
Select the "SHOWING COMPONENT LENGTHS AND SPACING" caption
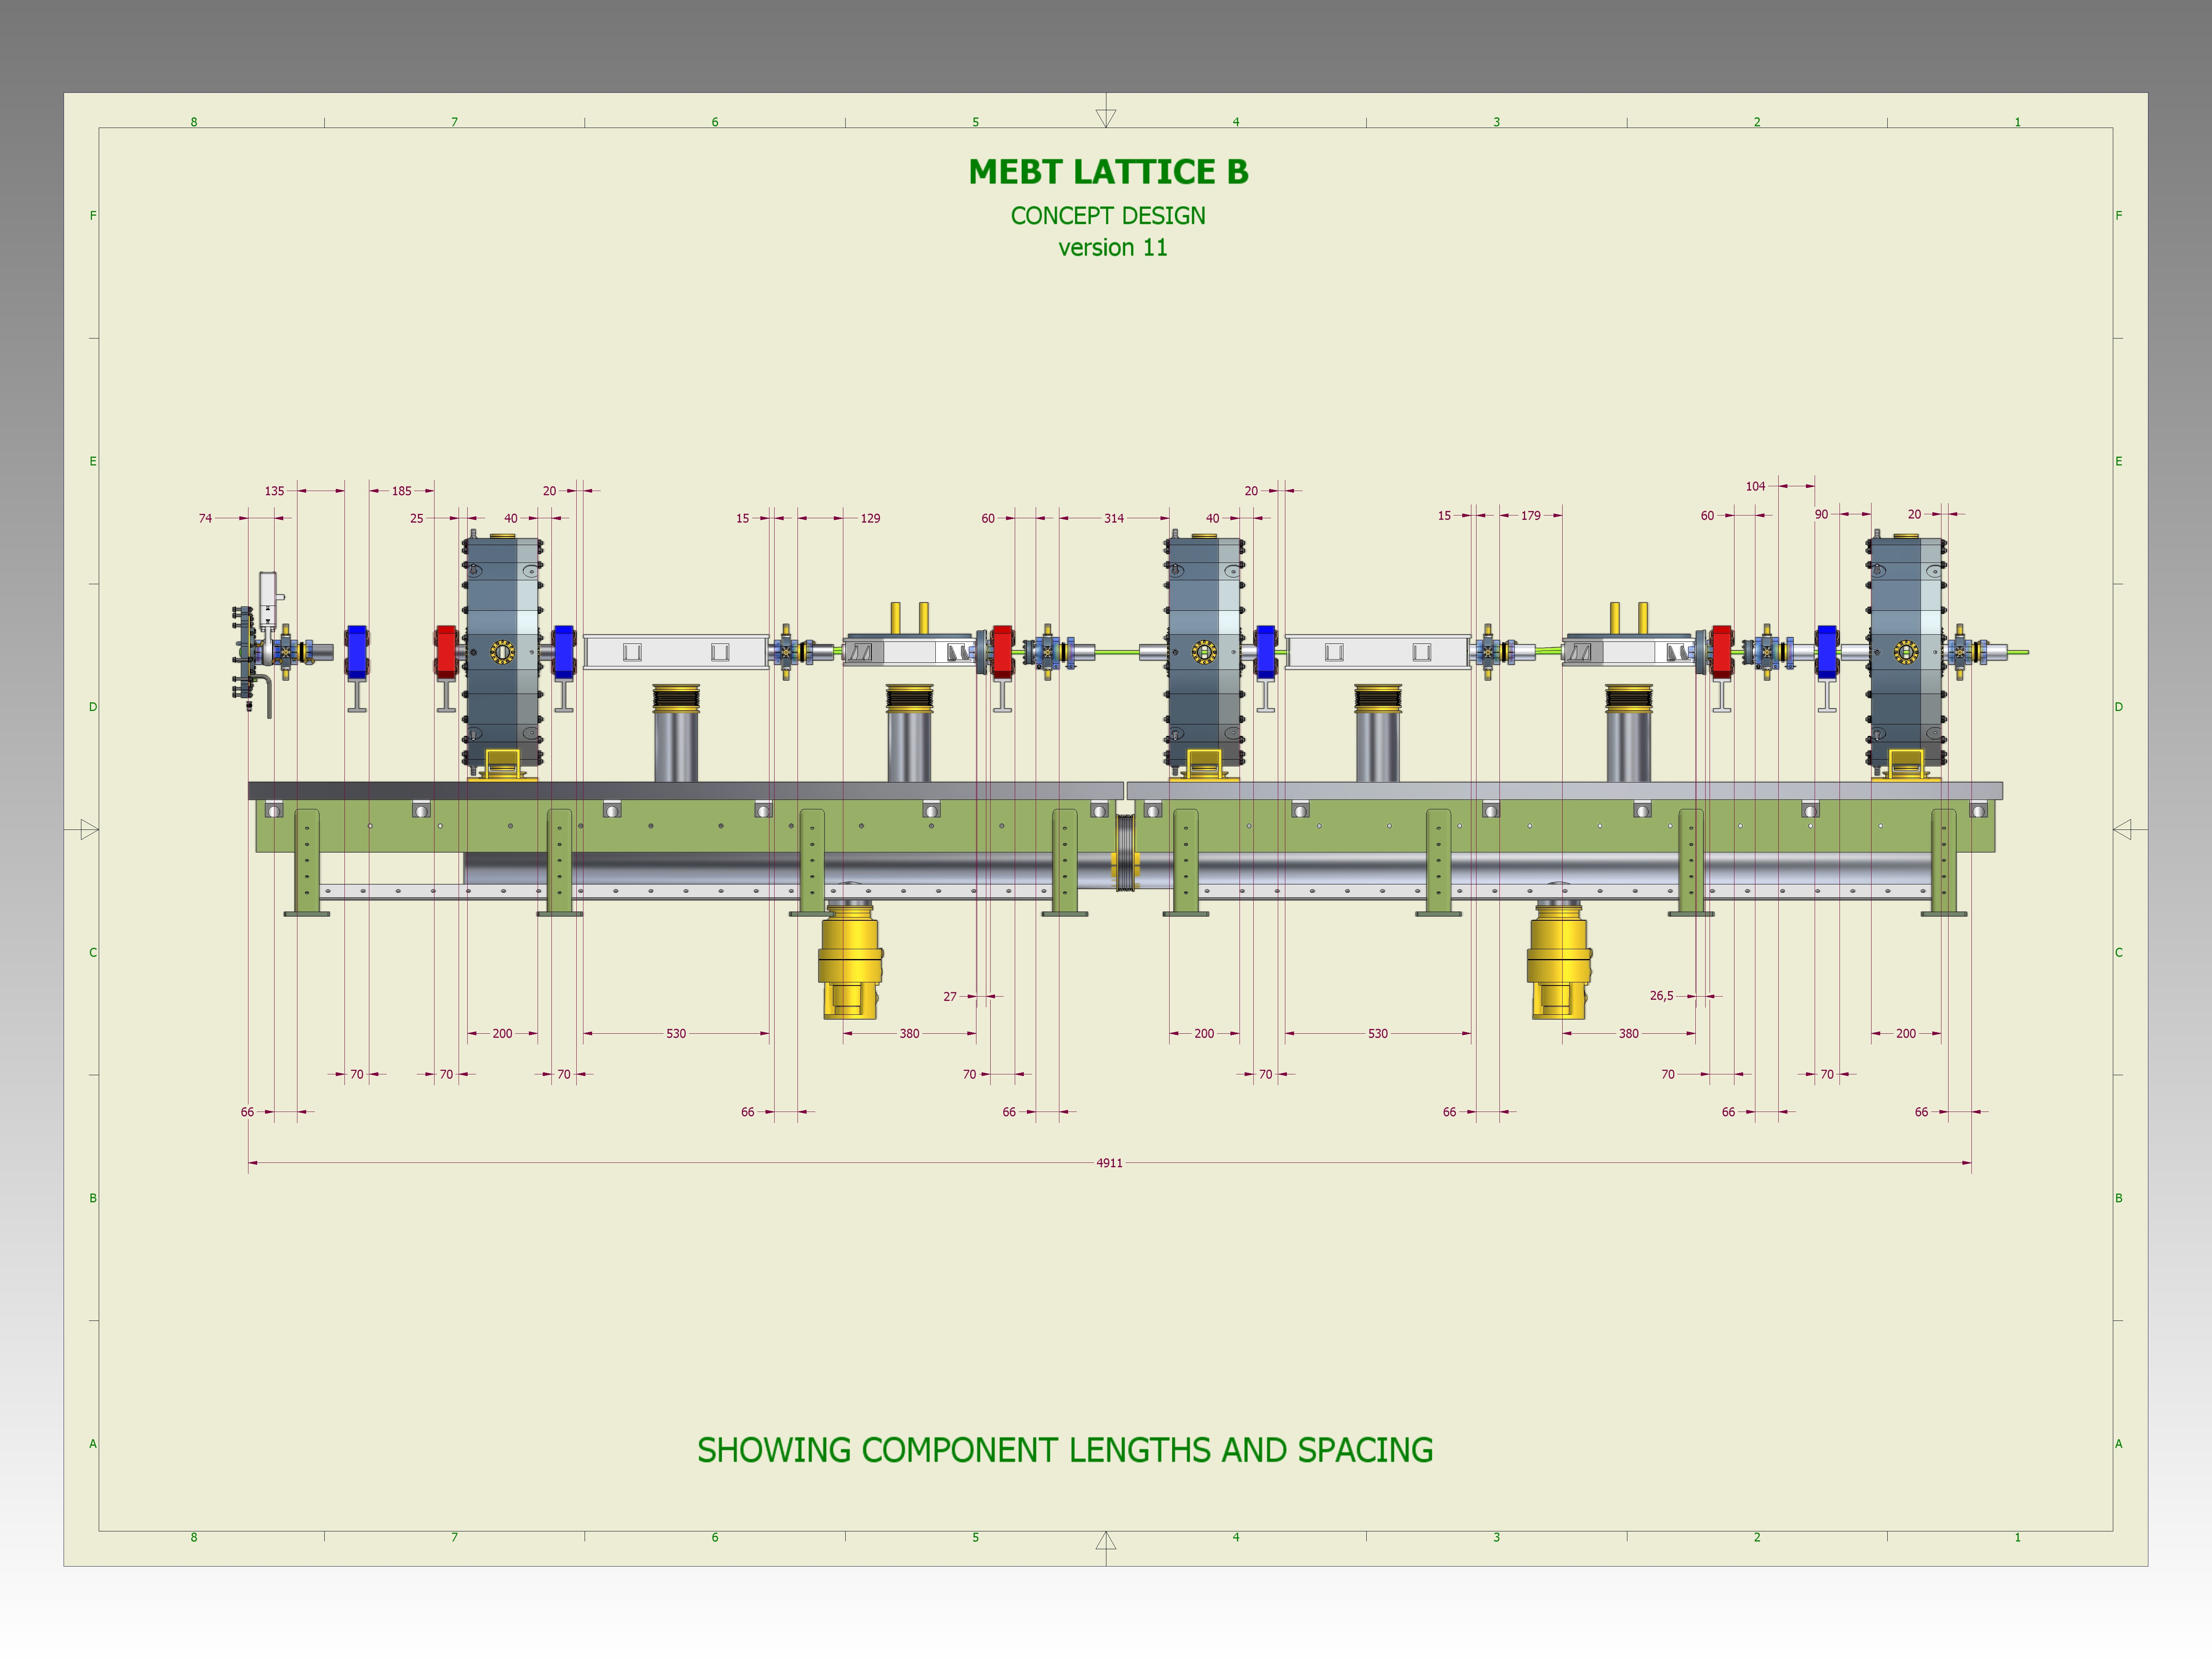[x=1065, y=1450]
